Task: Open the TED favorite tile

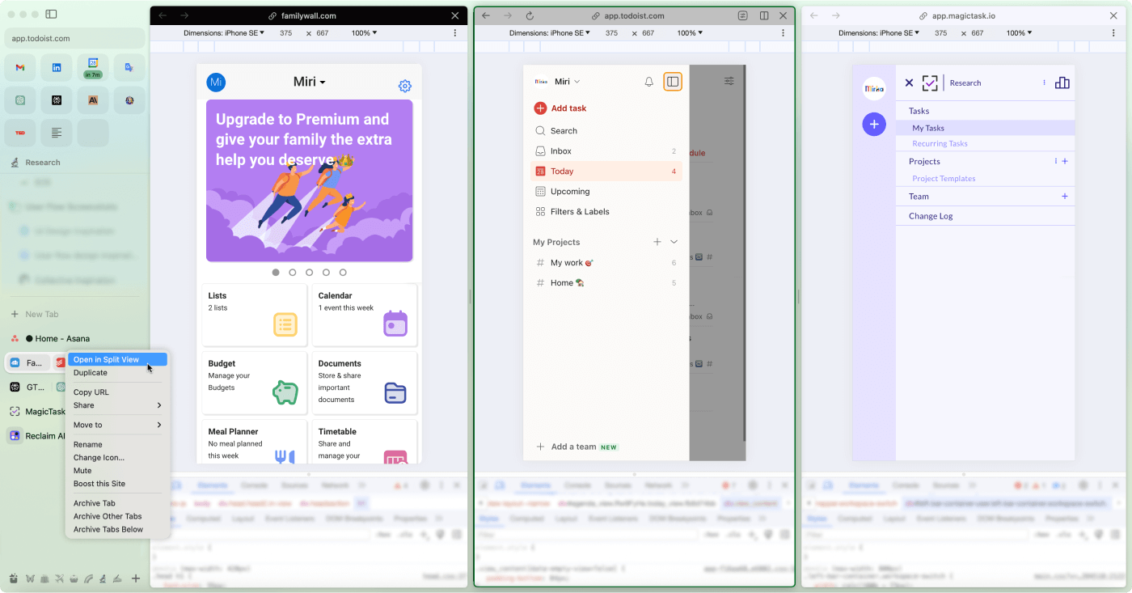Action: [20, 133]
